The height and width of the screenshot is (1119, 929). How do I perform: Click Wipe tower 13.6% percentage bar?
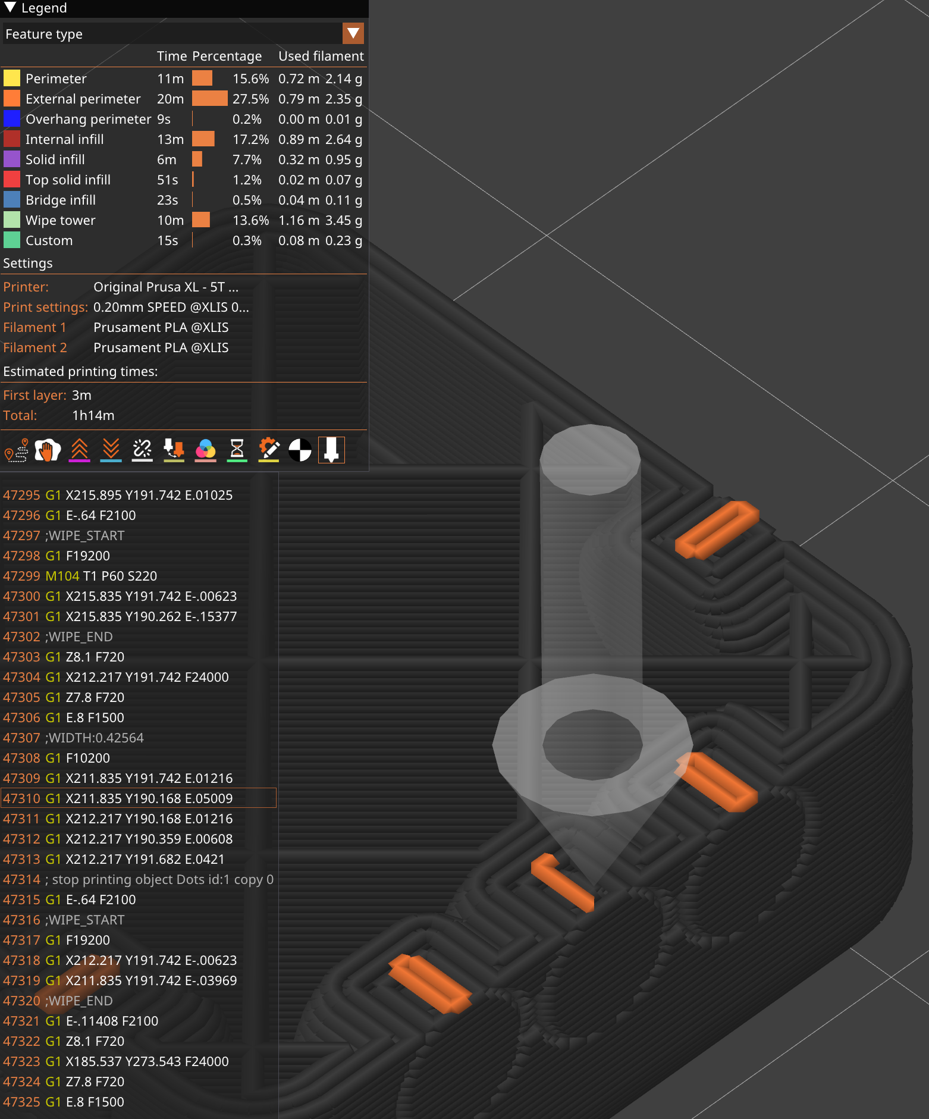201,220
